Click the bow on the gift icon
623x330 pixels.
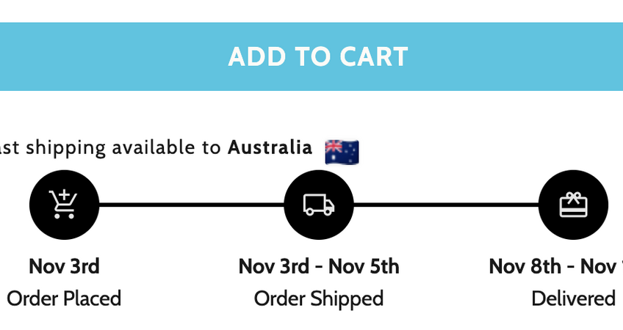(574, 197)
